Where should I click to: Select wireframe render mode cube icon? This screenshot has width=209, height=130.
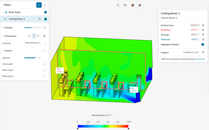click(118, 5)
